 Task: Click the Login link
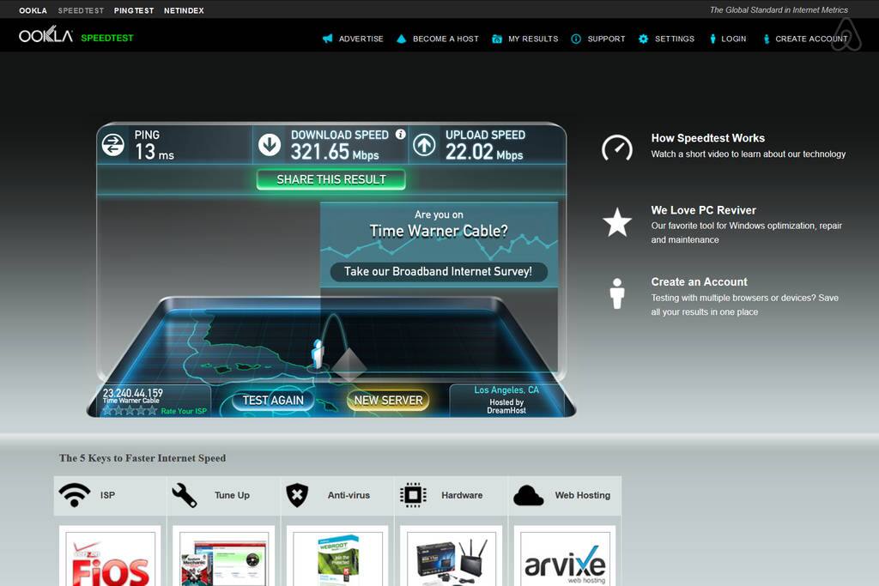(x=734, y=39)
